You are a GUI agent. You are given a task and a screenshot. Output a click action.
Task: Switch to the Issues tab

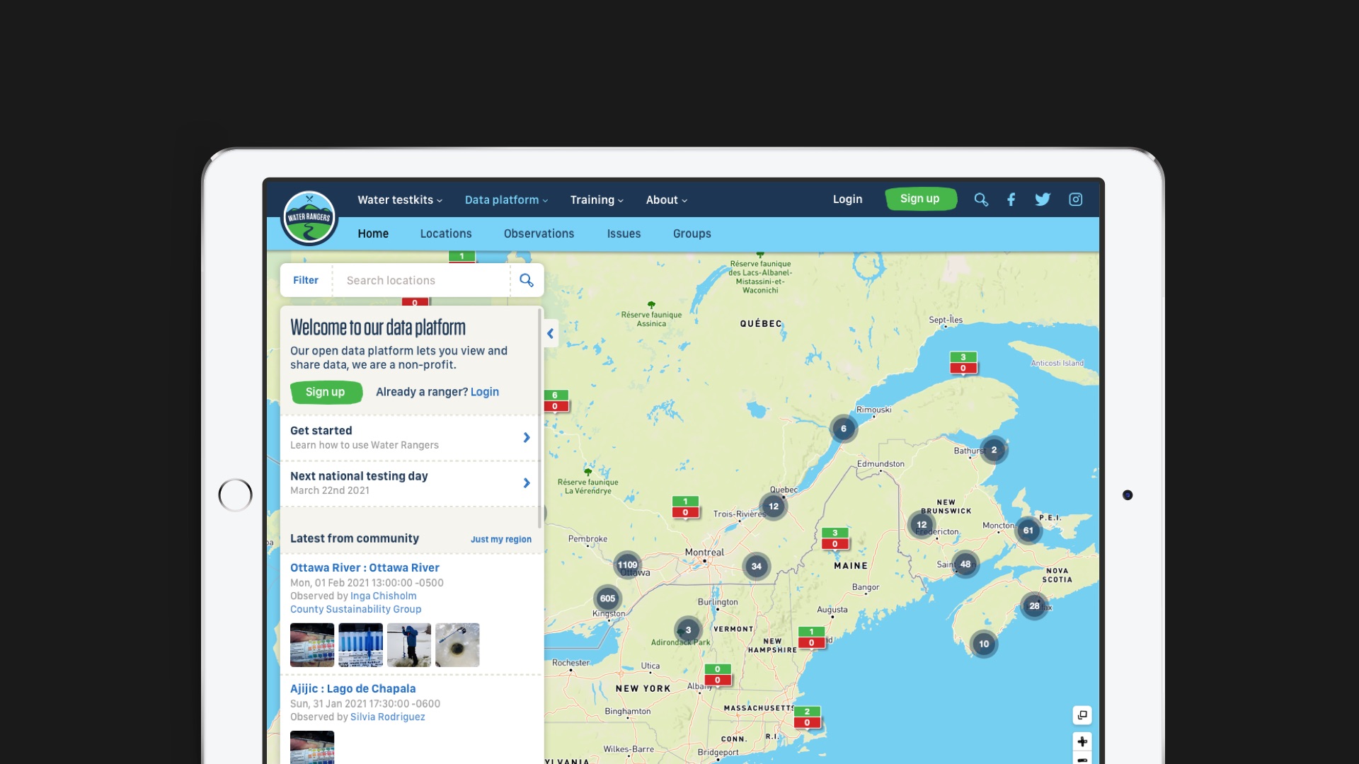(624, 233)
